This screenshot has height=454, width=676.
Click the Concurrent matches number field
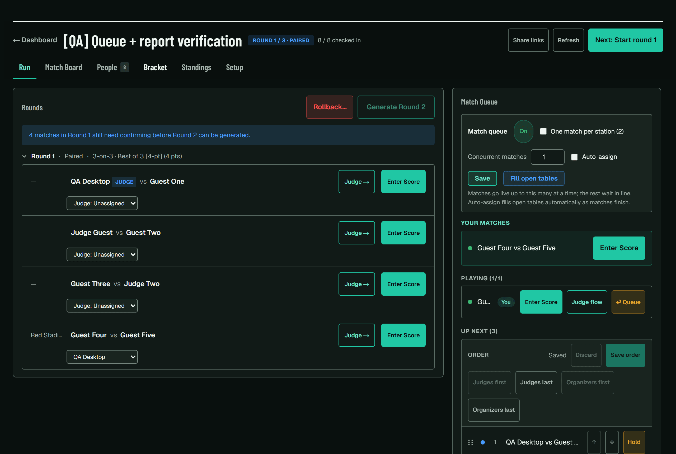tap(547, 157)
